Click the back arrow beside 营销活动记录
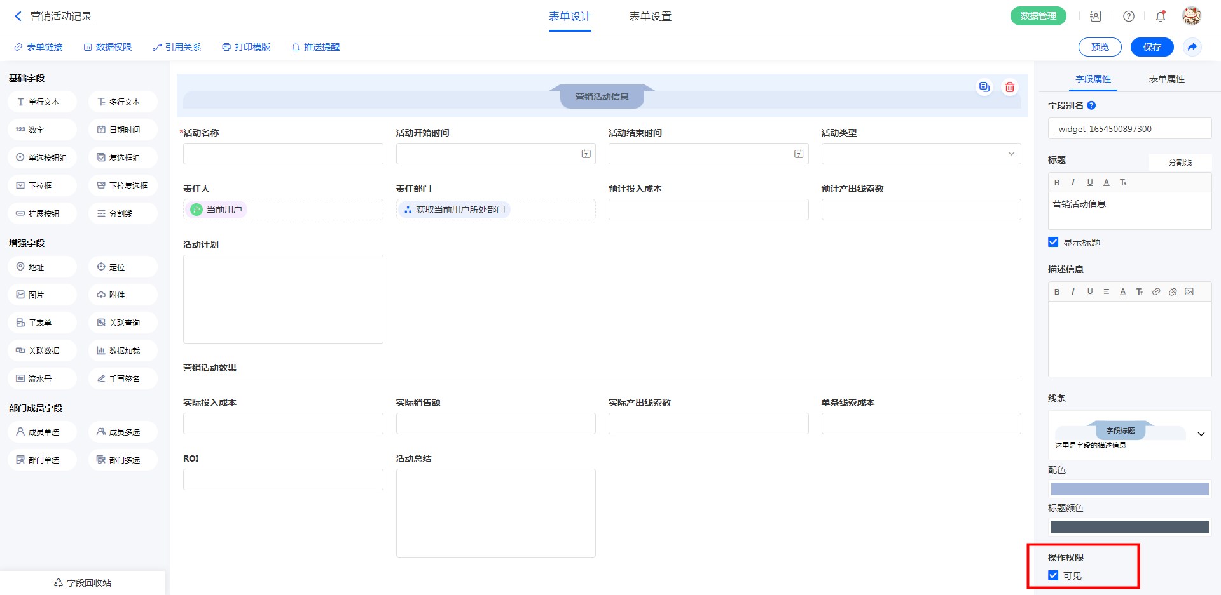This screenshot has width=1221, height=595. pos(18,17)
